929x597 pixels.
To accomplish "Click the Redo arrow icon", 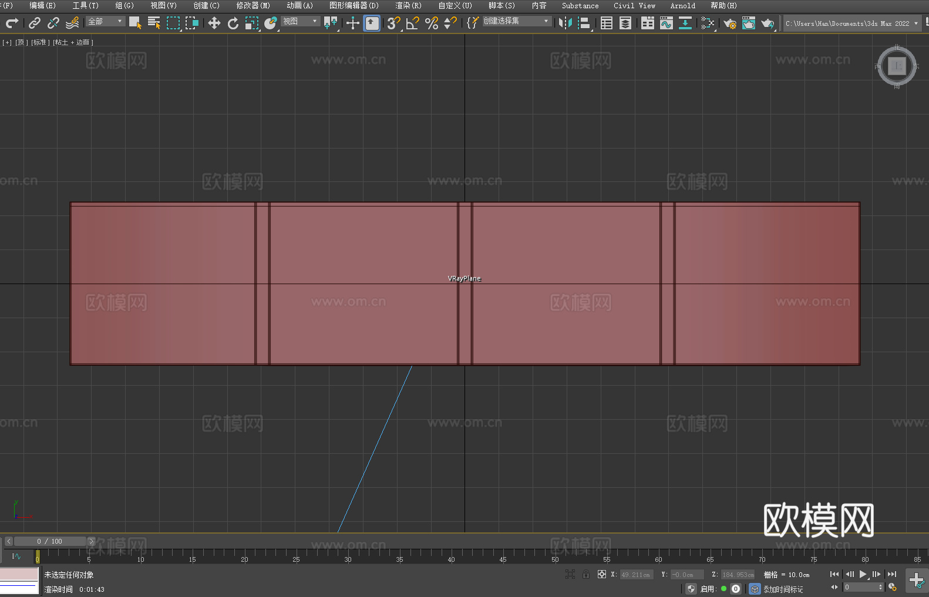I will [12, 23].
